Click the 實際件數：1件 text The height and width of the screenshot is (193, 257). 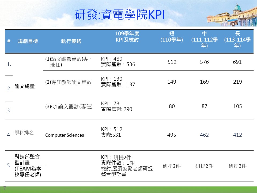(118, 163)
